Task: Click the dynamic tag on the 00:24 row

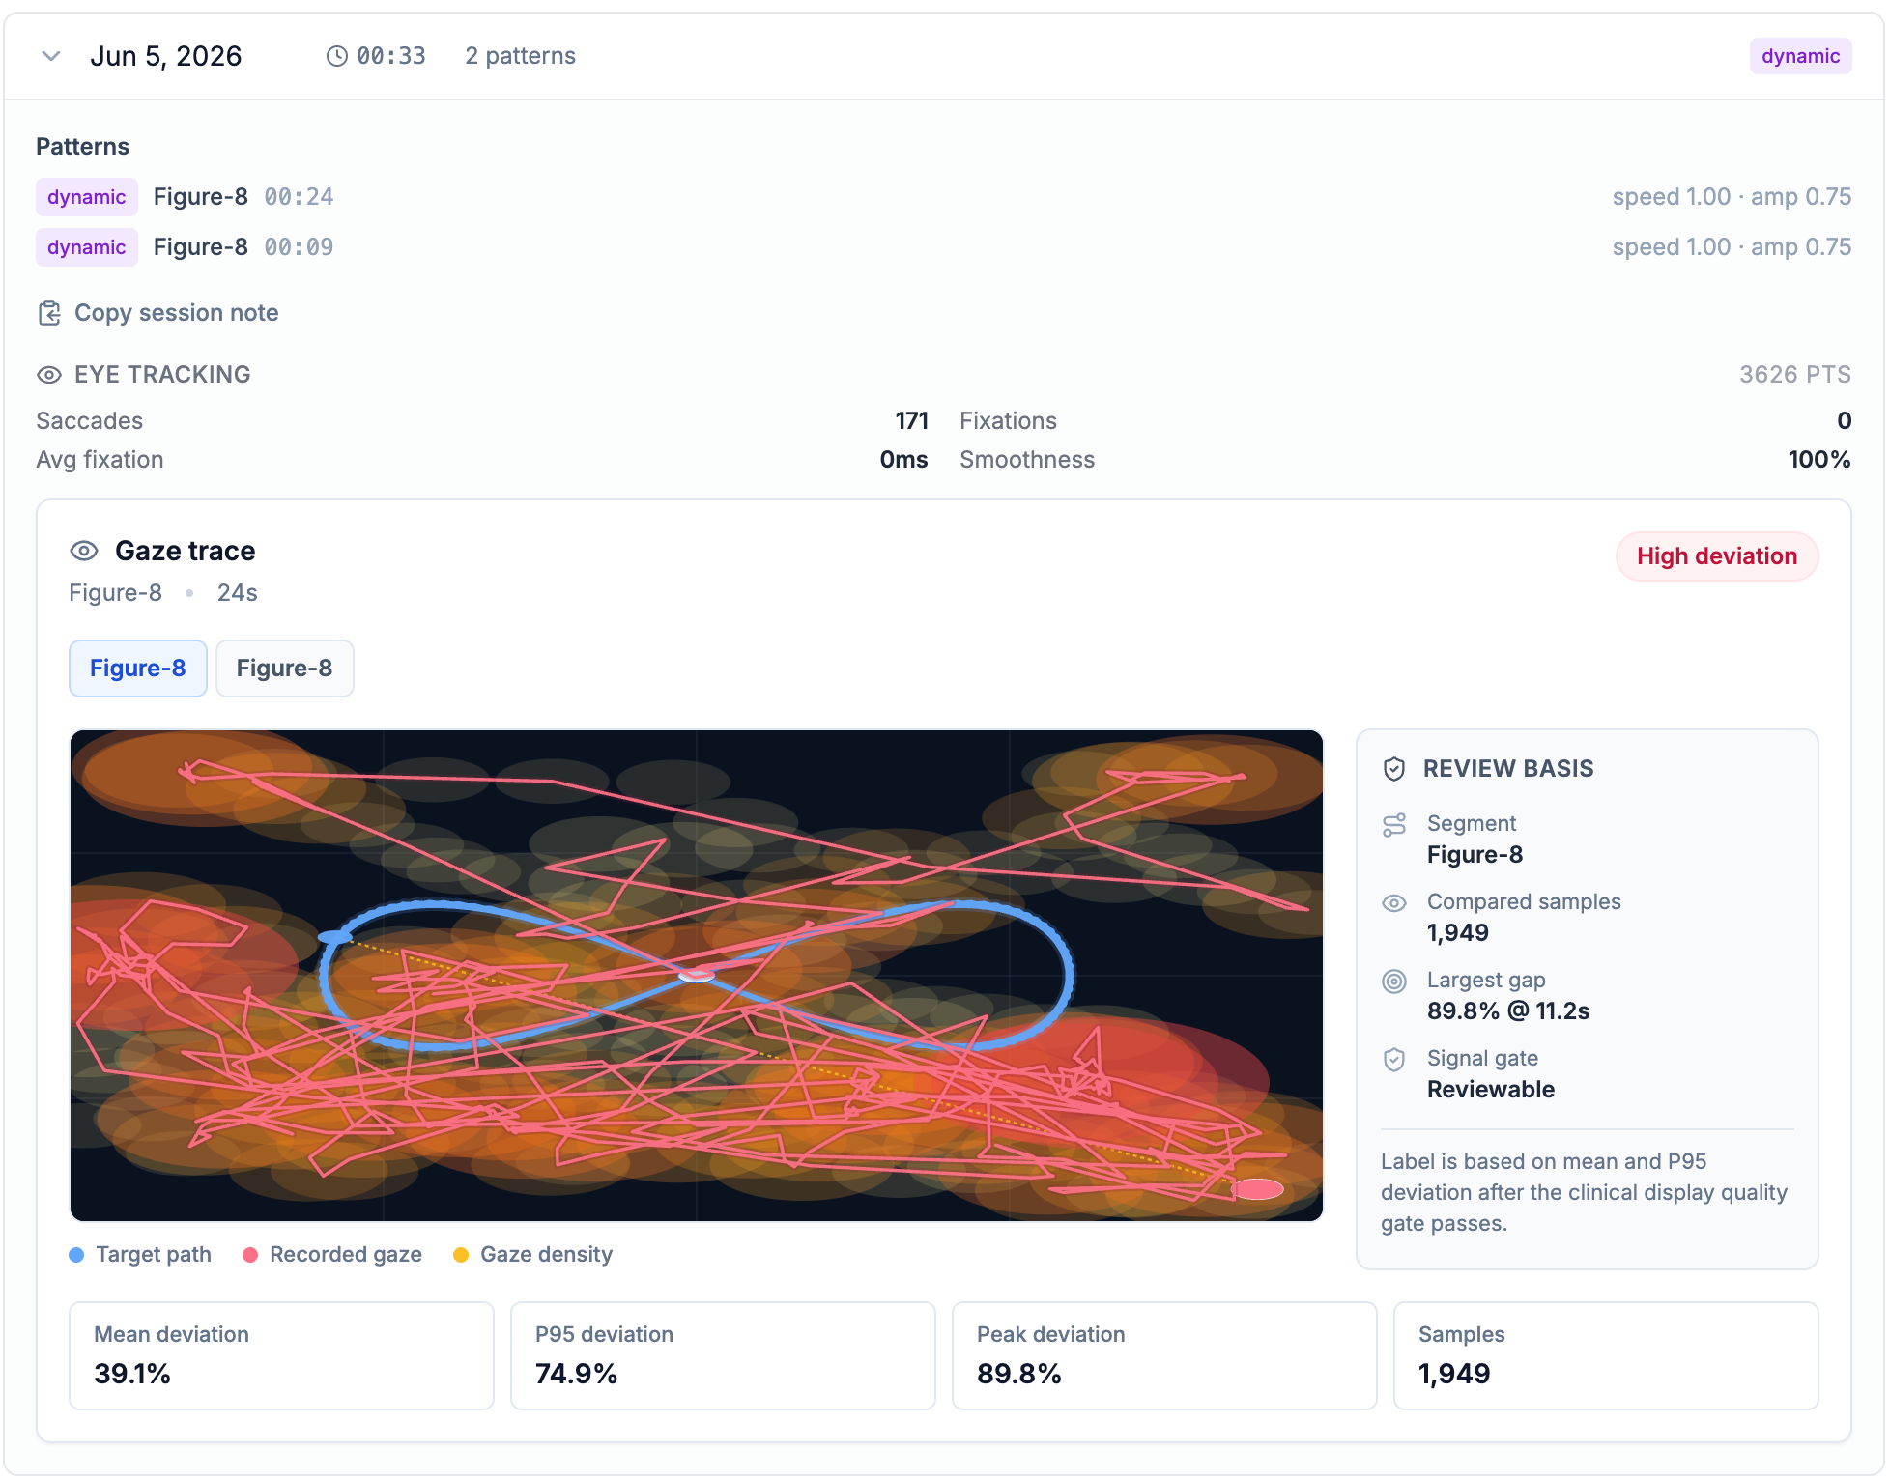Action: (x=87, y=197)
